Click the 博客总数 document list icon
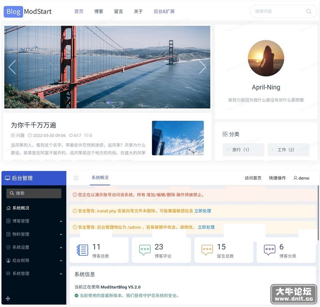The image size is (320, 307). [x=82, y=250]
